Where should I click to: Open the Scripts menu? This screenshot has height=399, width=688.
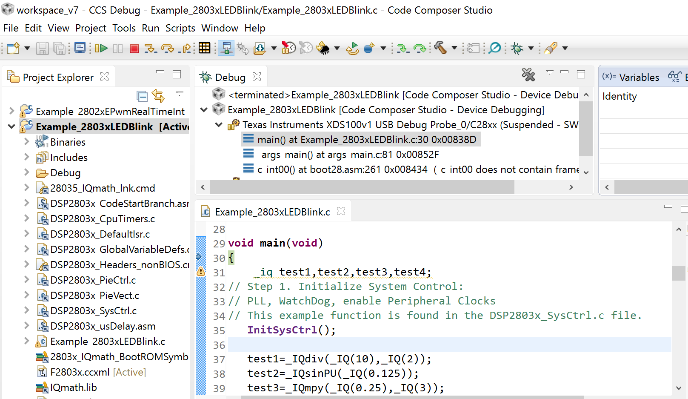[x=180, y=28]
